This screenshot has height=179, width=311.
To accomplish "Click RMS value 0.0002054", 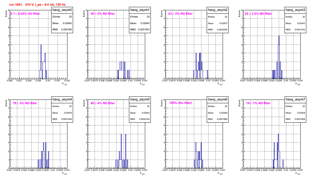I will click(x=222, y=30).
